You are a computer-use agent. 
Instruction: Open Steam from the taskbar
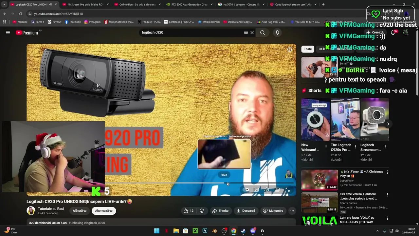pos(243,231)
